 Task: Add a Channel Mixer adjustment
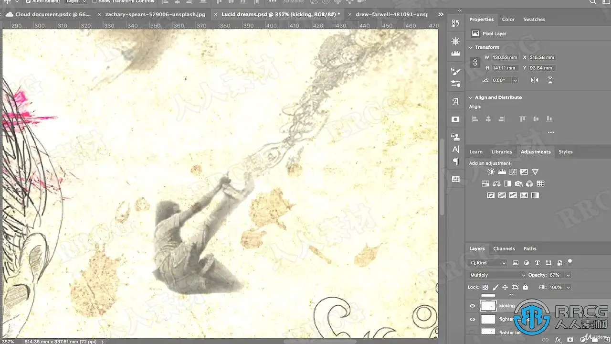coord(529,183)
